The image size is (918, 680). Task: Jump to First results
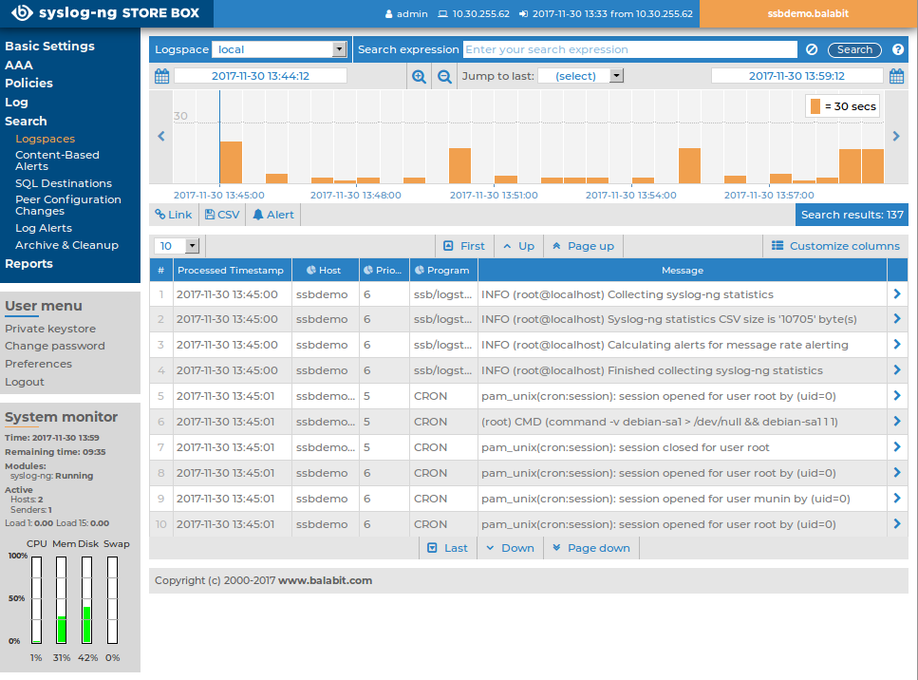pyautogui.click(x=465, y=246)
